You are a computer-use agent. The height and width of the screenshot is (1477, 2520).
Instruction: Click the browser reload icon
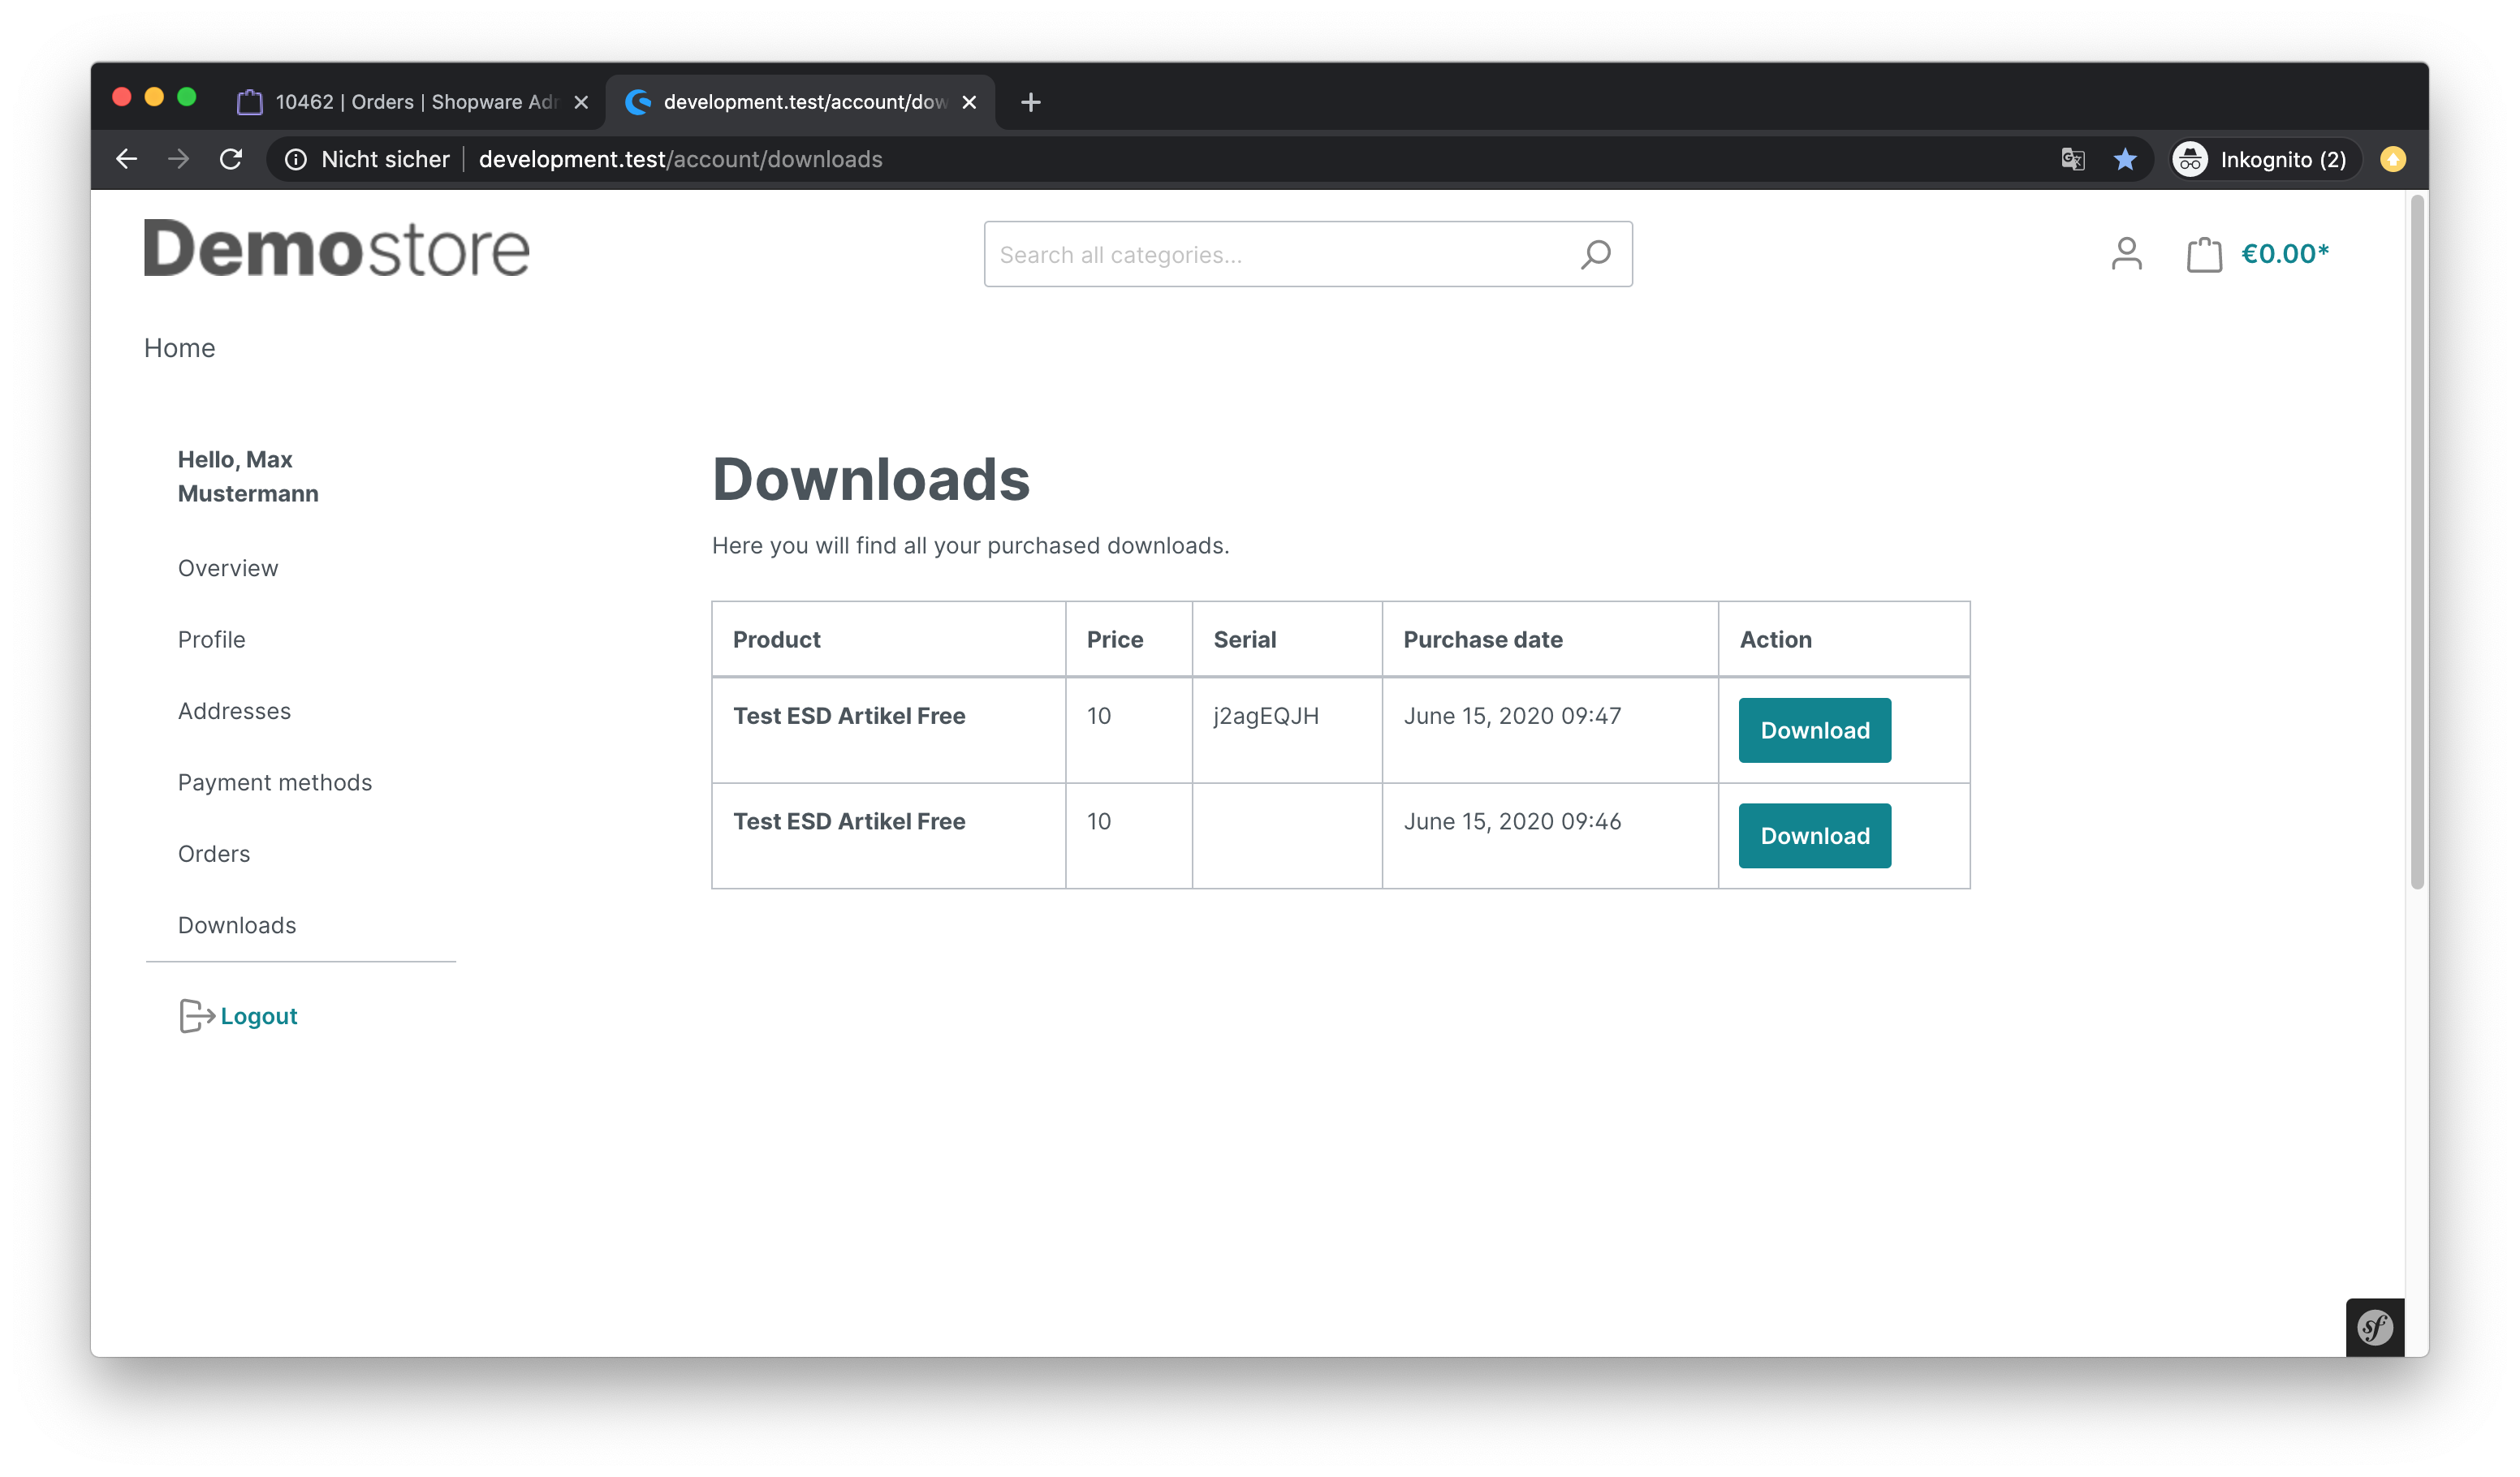231,159
